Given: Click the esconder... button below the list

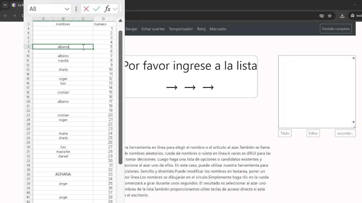Looking at the screenshot, I should pyautogui.click(x=345, y=133).
